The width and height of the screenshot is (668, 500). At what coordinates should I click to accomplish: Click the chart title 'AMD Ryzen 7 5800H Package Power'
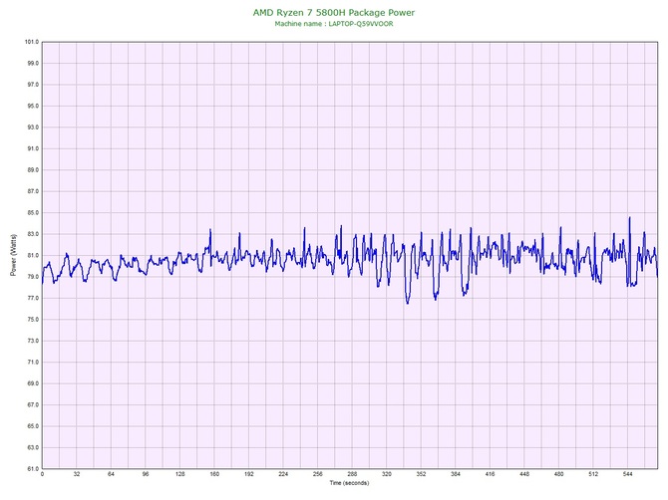(x=334, y=12)
